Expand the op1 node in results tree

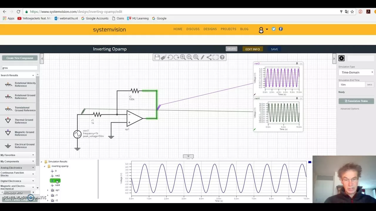pos(48,190)
